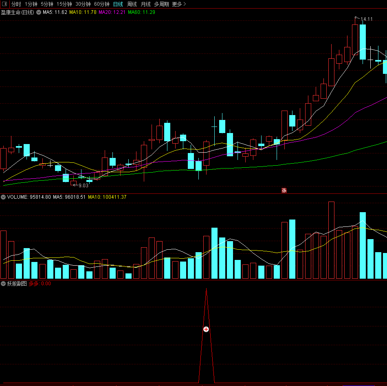Click the 盈康生命(日线) stock title
The image size is (387, 386).
coord(18,12)
